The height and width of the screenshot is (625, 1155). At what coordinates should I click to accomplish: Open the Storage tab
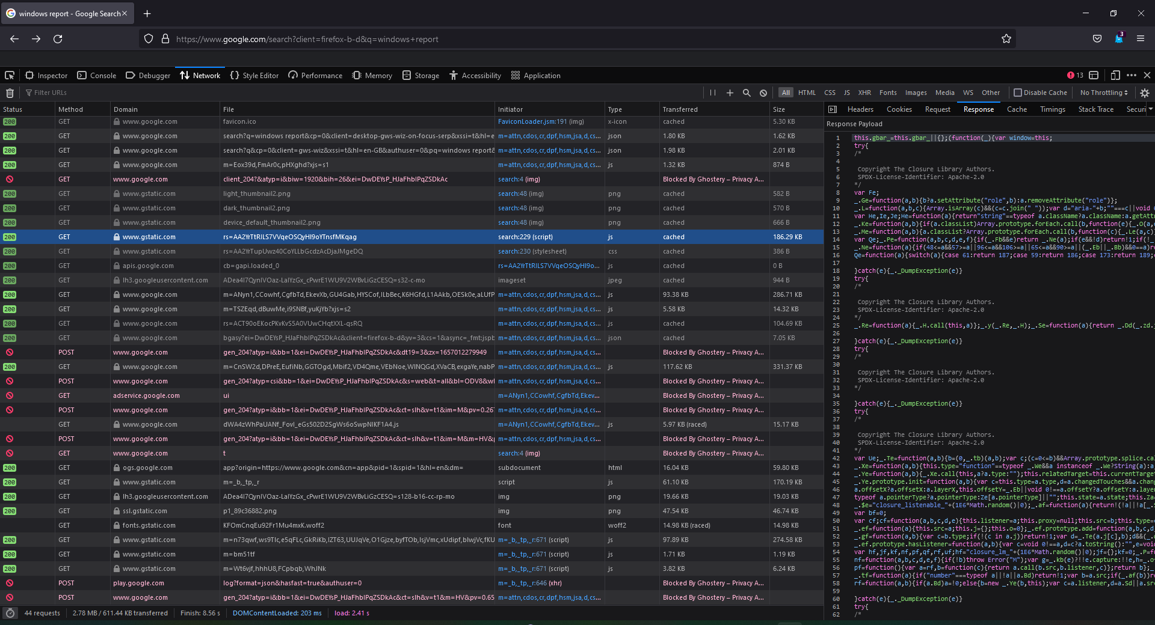point(420,76)
